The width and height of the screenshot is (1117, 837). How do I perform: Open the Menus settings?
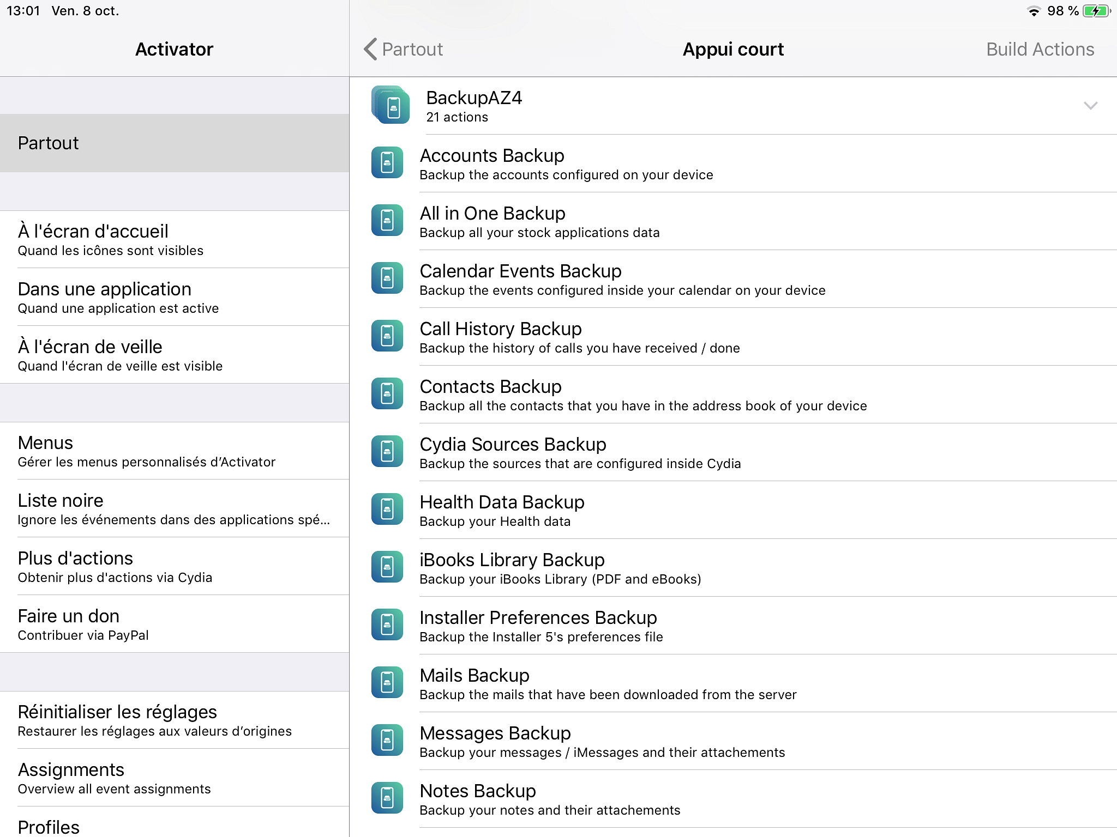click(175, 451)
